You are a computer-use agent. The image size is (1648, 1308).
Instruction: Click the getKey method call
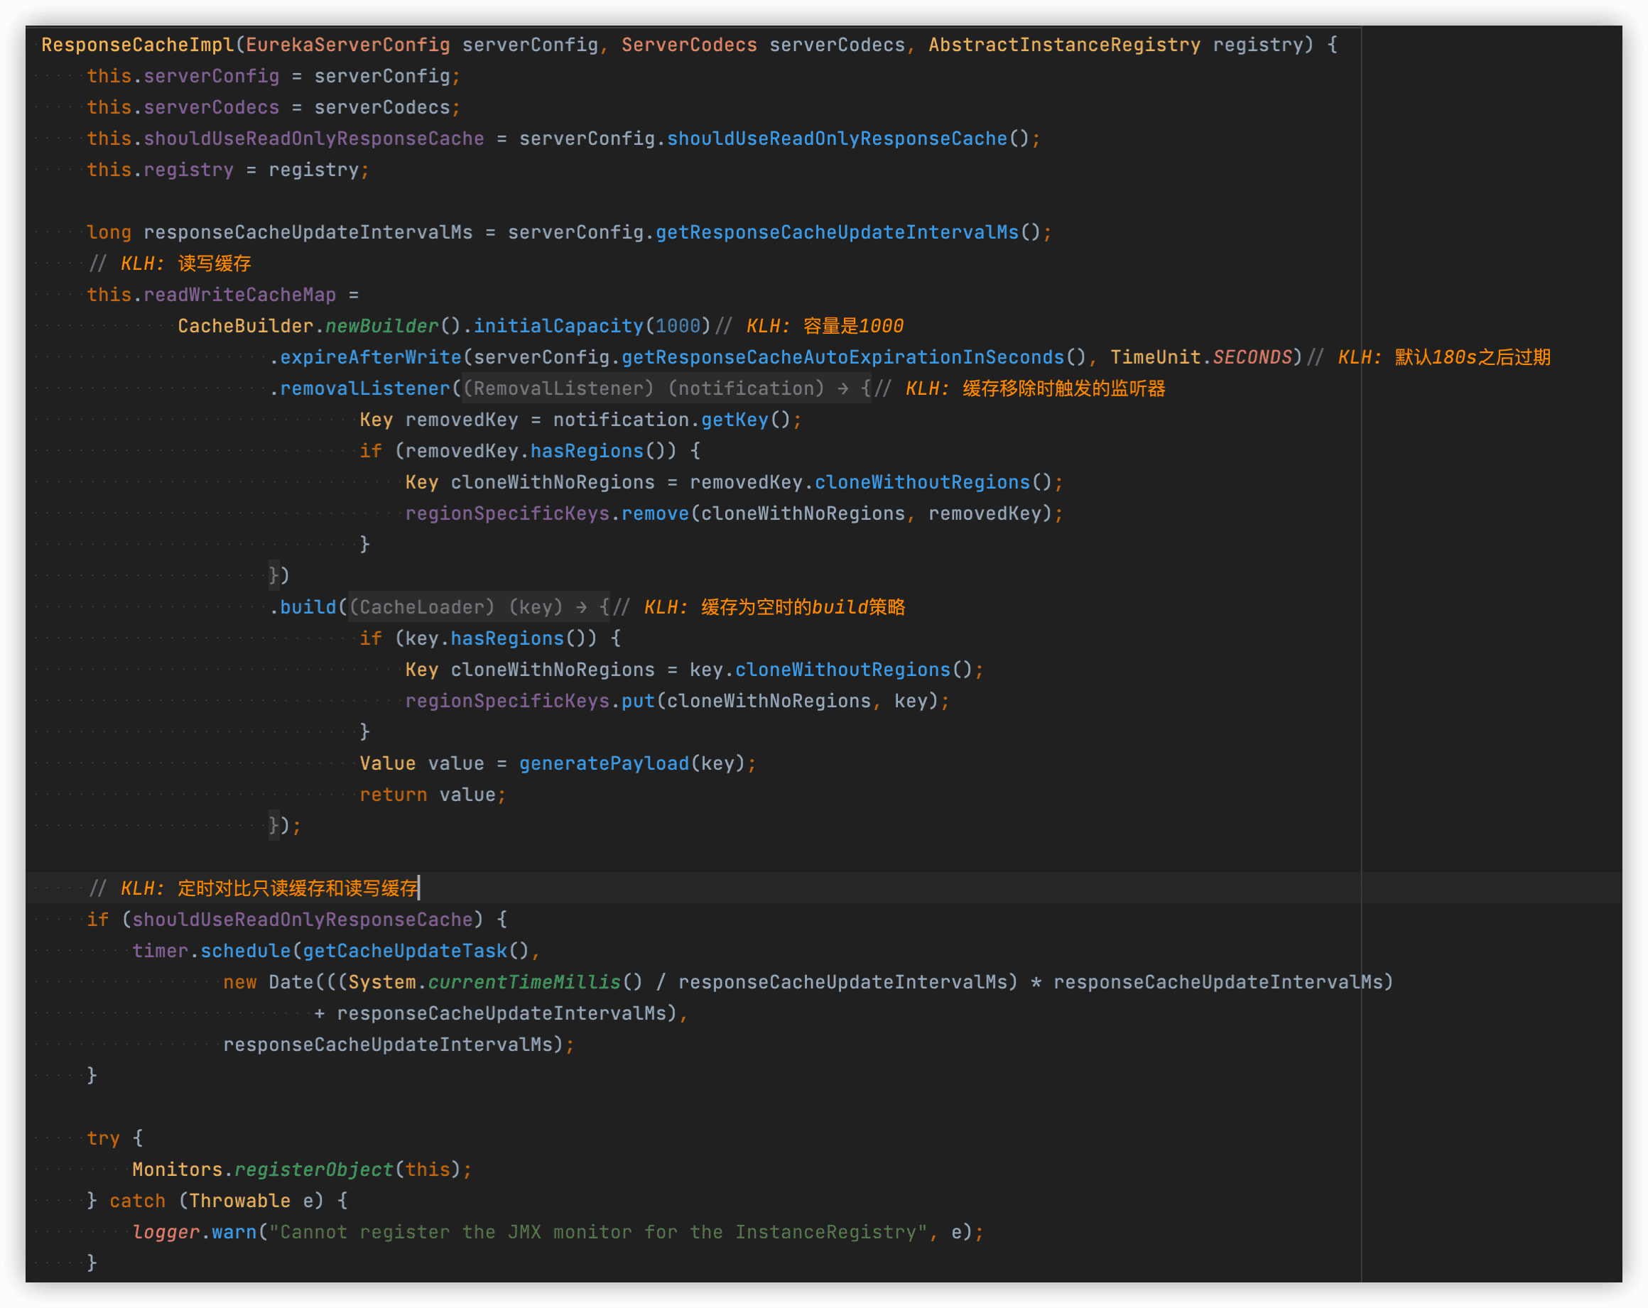click(x=734, y=420)
